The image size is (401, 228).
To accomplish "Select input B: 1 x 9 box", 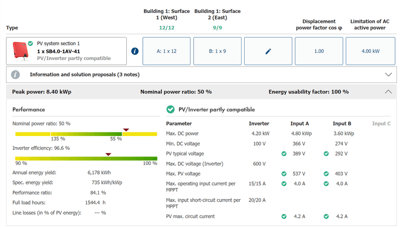I will coord(217,51).
